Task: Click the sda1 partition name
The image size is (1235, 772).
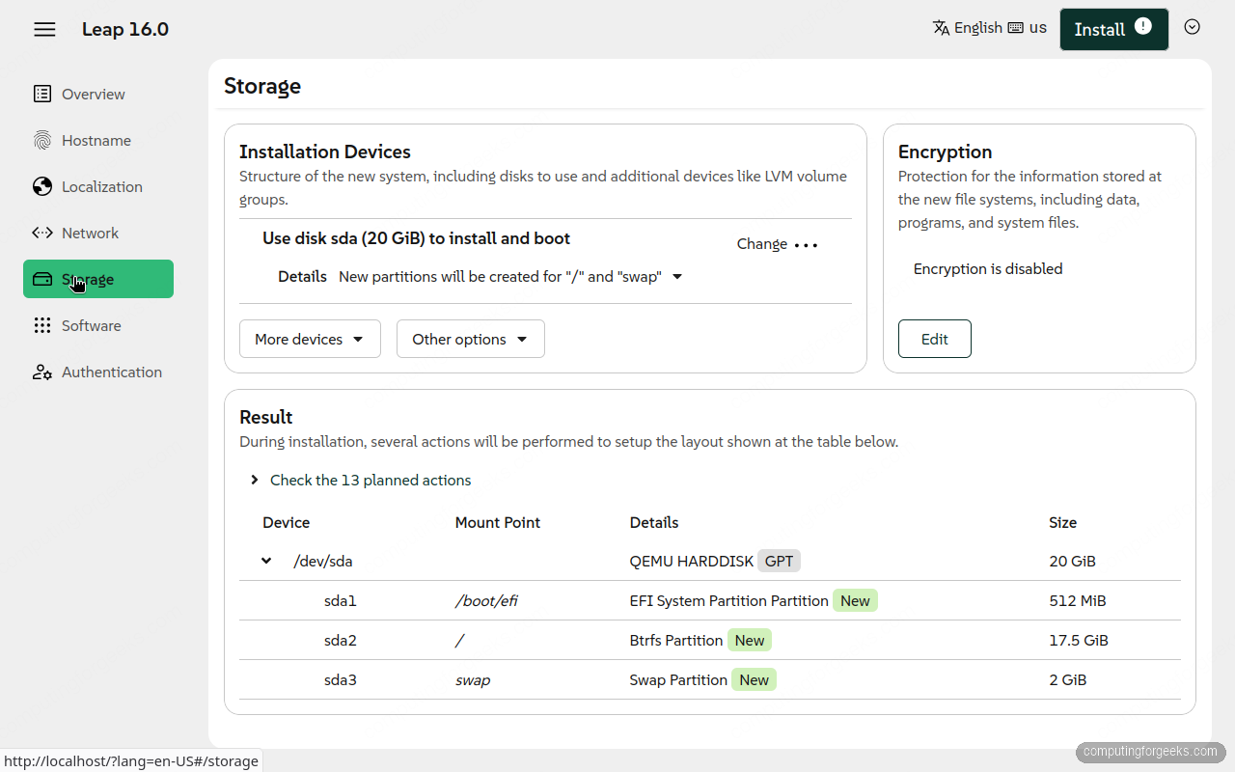Action: click(x=341, y=600)
